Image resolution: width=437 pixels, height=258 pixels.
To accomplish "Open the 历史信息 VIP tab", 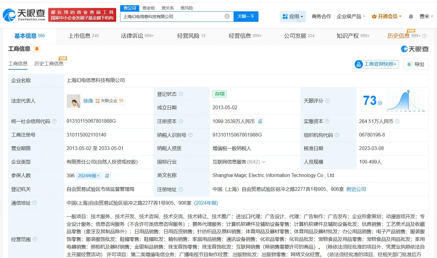I will click(x=404, y=36).
